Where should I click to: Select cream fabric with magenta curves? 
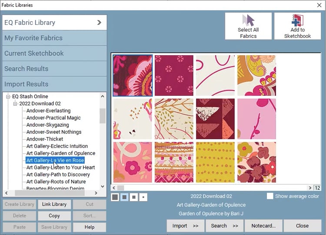215,76
